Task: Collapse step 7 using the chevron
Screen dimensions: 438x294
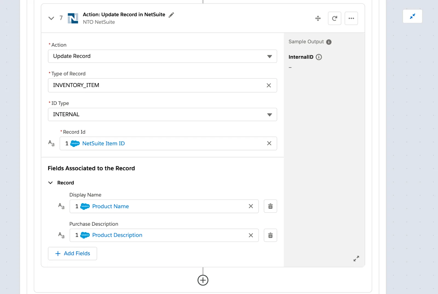Action: [51, 18]
